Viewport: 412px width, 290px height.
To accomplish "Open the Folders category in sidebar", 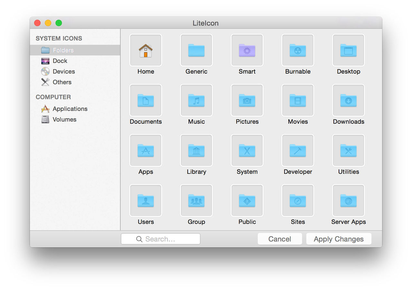I will (75, 50).
